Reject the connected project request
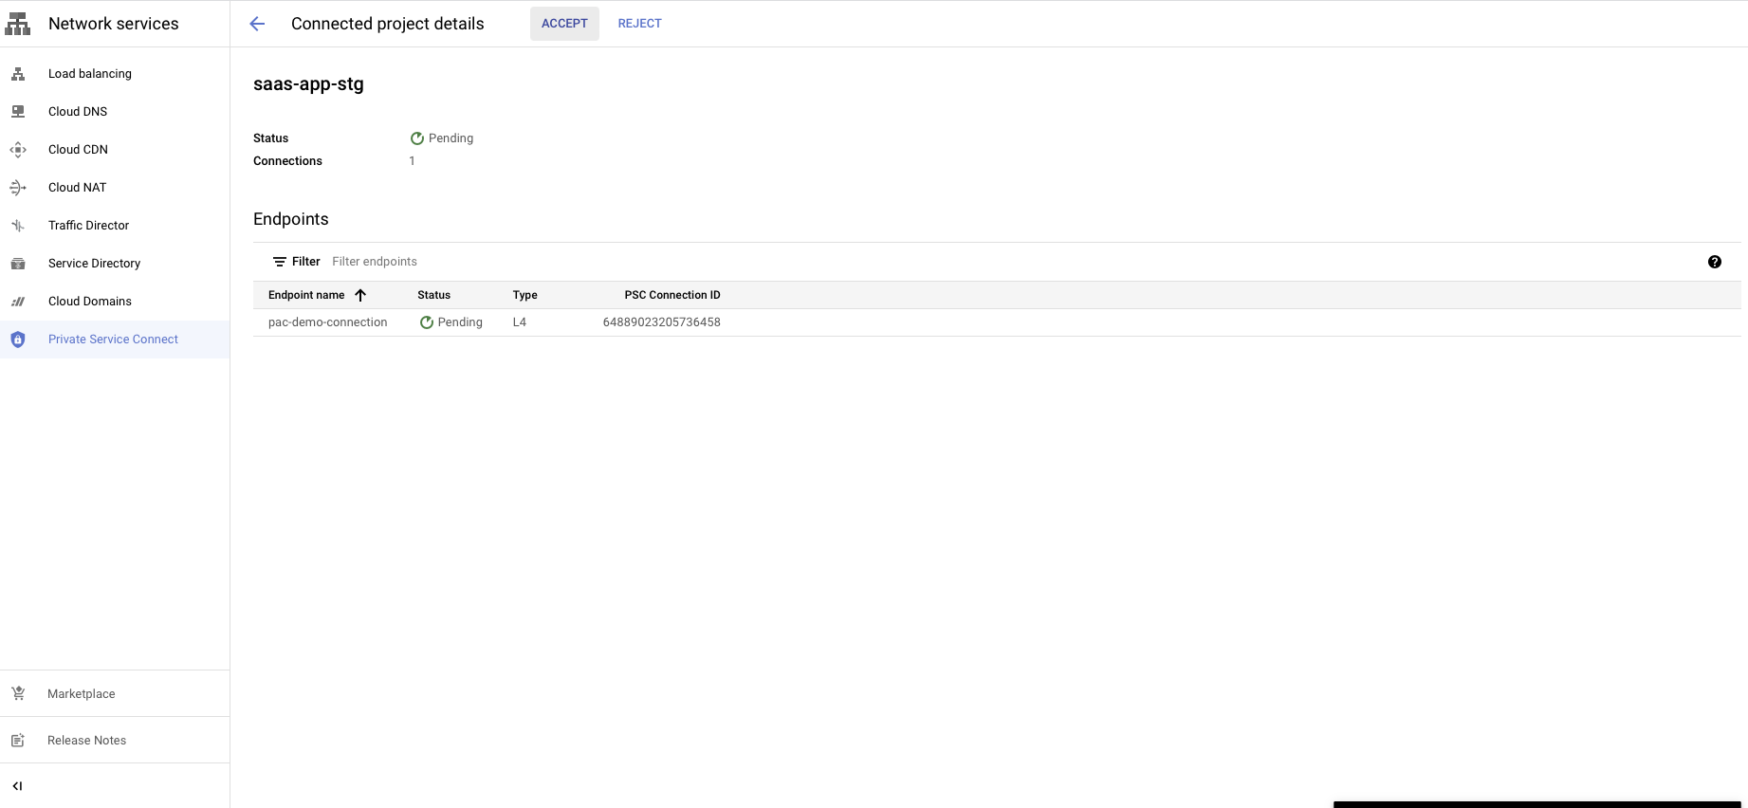This screenshot has width=1748, height=808. pos(639,24)
